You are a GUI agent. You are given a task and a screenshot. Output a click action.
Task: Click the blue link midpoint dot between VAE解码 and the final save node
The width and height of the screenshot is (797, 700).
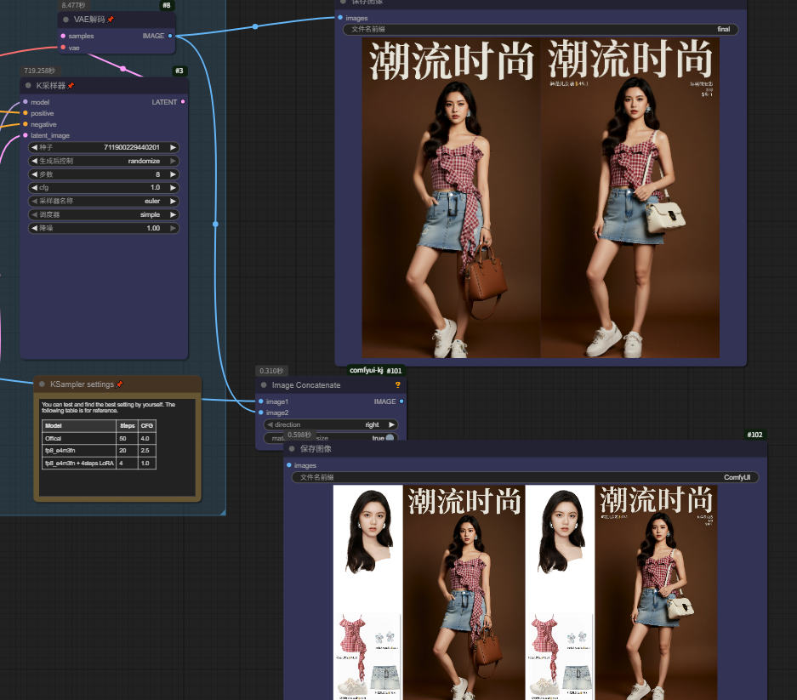(x=255, y=26)
